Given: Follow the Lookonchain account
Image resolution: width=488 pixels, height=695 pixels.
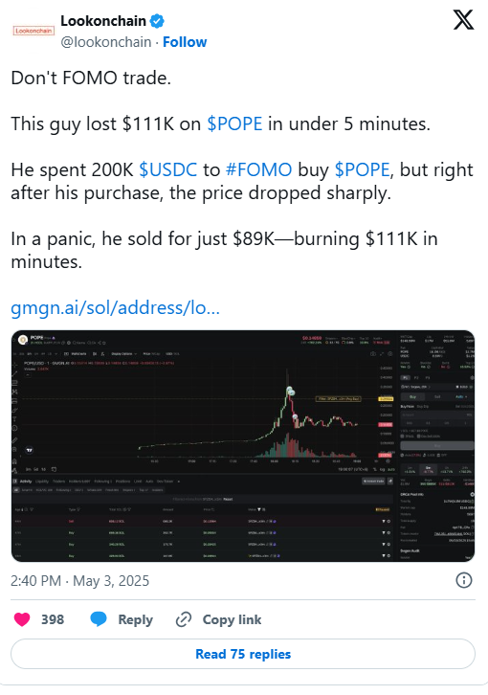Looking at the screenshot, I should tap(185, 42).
